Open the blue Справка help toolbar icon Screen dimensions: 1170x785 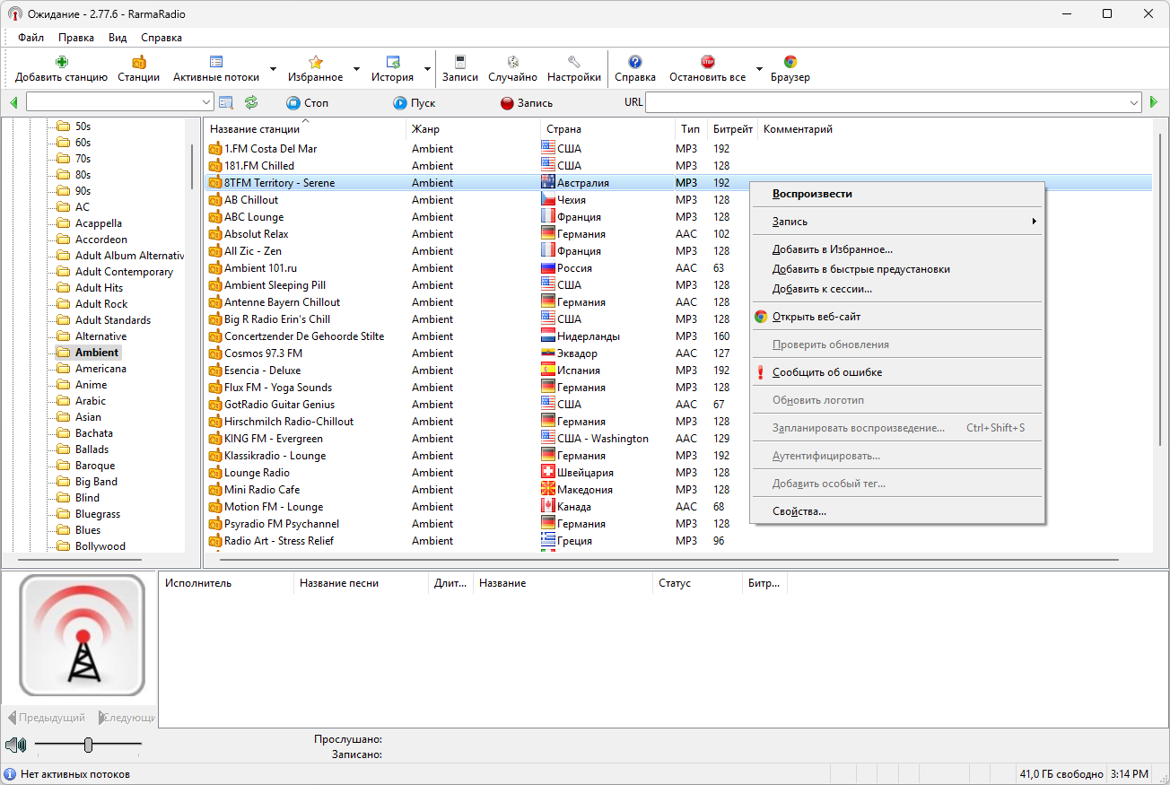(x=635, y=62)
